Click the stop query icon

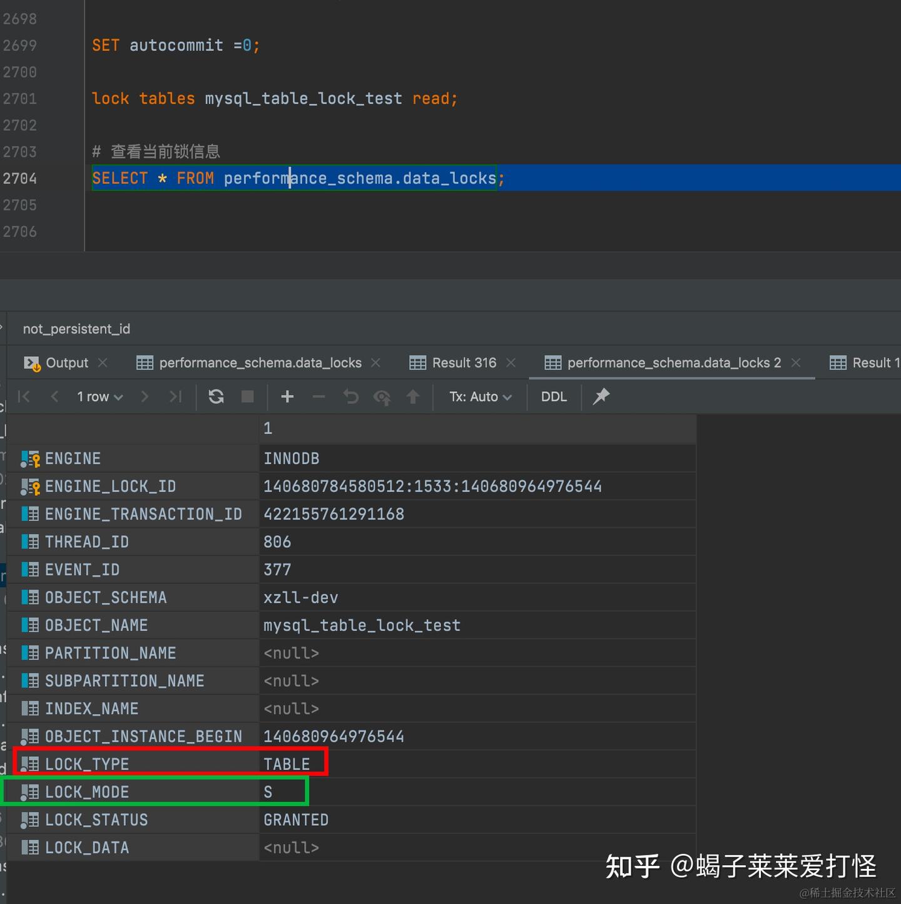247,396
